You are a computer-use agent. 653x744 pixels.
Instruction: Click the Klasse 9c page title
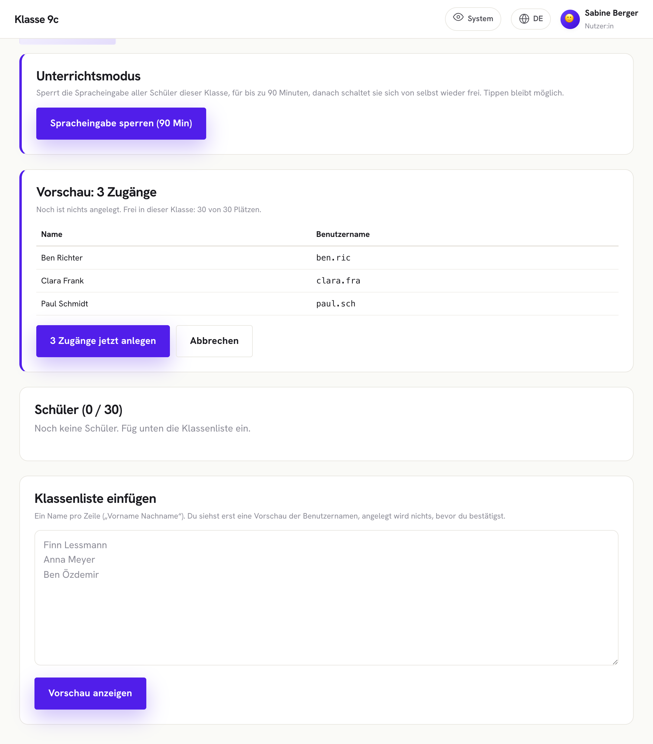tap(36, 19)
